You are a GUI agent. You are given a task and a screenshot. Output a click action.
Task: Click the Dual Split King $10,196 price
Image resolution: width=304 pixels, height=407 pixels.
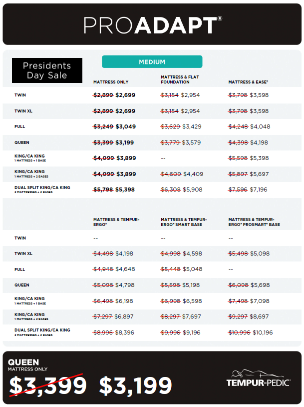263,332
